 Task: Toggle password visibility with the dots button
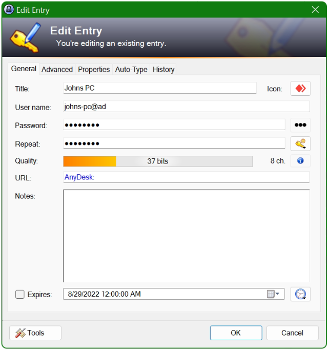(x=300, y=125)
